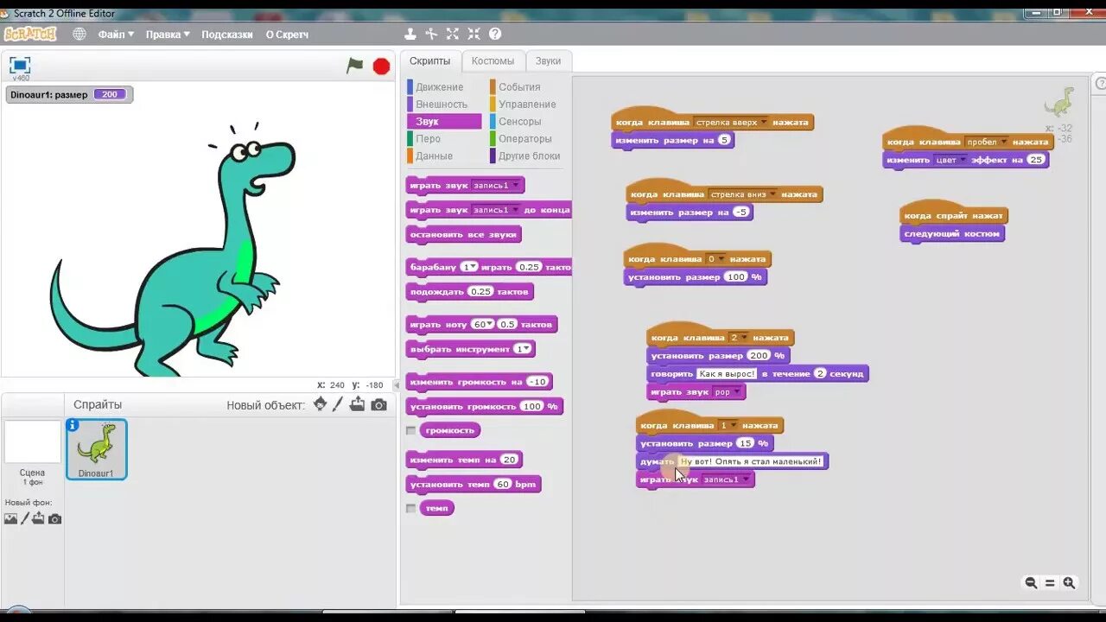Screen dimensions: 1106x622
Task: Upload sprite from file icon
Action: [x=357, y=404]
